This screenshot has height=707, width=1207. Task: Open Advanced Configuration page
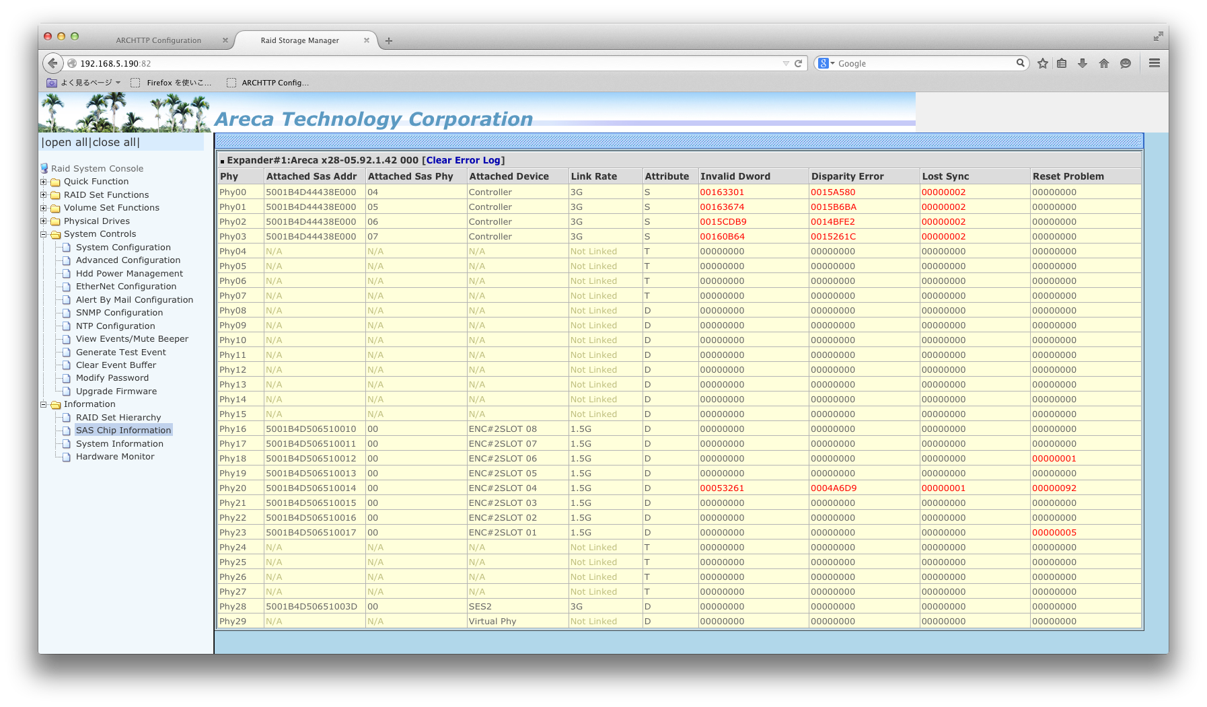coord(128,260)
